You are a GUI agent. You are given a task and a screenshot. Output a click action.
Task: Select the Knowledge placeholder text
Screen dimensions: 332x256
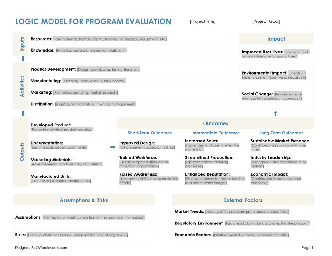point(91,51)
